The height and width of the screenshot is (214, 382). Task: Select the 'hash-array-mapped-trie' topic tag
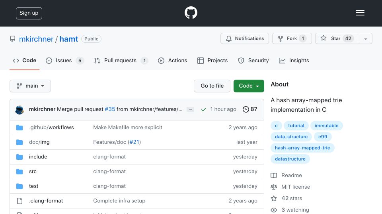tap(302, 148)
